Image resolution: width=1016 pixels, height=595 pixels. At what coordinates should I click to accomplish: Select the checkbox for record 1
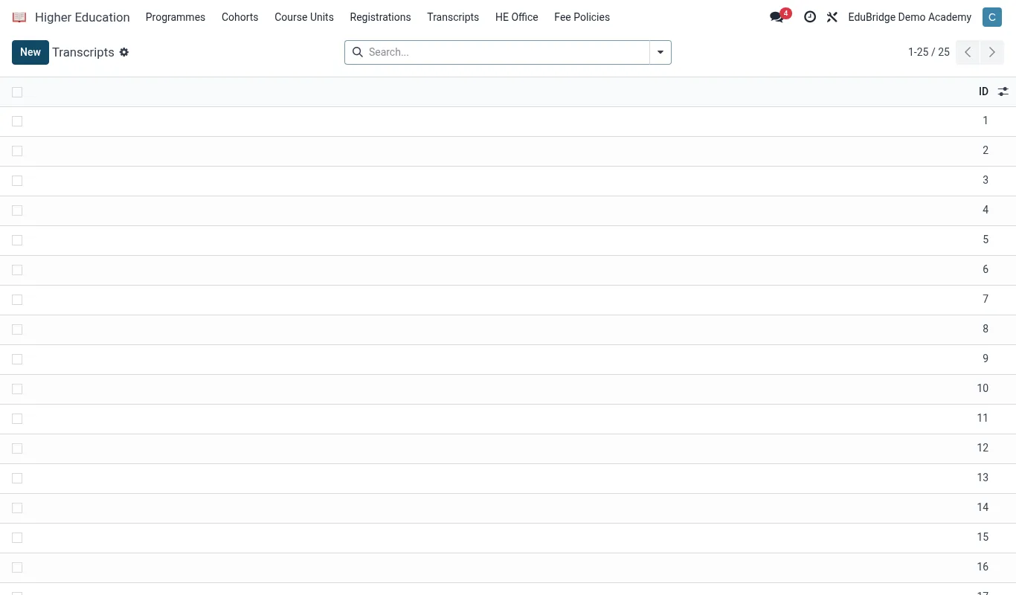pos(17,121)
